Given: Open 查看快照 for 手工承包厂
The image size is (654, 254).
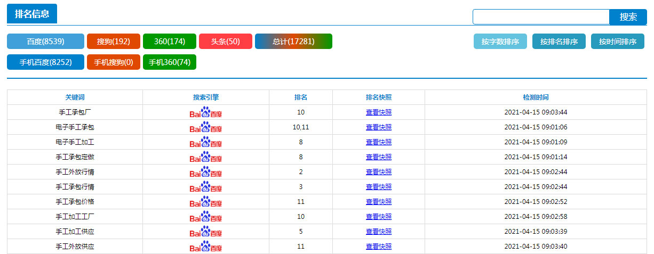Looking at the screenshot, I should pos(379,112).
